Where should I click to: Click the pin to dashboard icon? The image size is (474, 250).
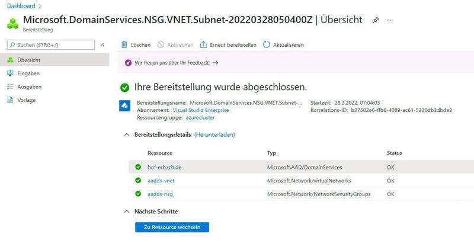pos(375,20)
